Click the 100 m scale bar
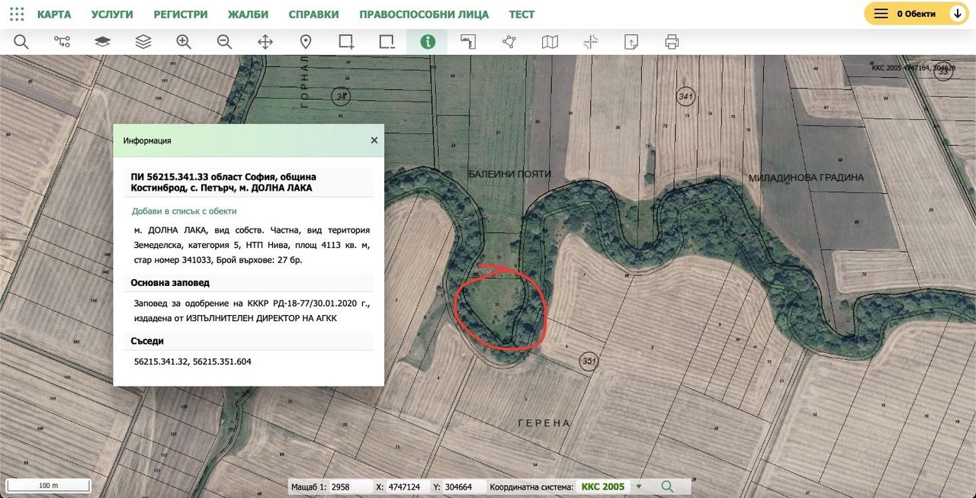Screen dimensions: 976x498 tap(49, 485)
